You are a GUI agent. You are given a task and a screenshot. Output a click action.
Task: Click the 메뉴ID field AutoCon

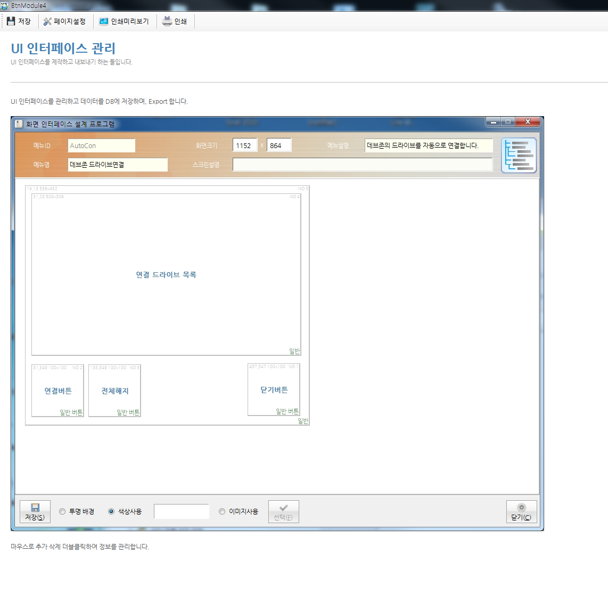(x=101, y=145)
